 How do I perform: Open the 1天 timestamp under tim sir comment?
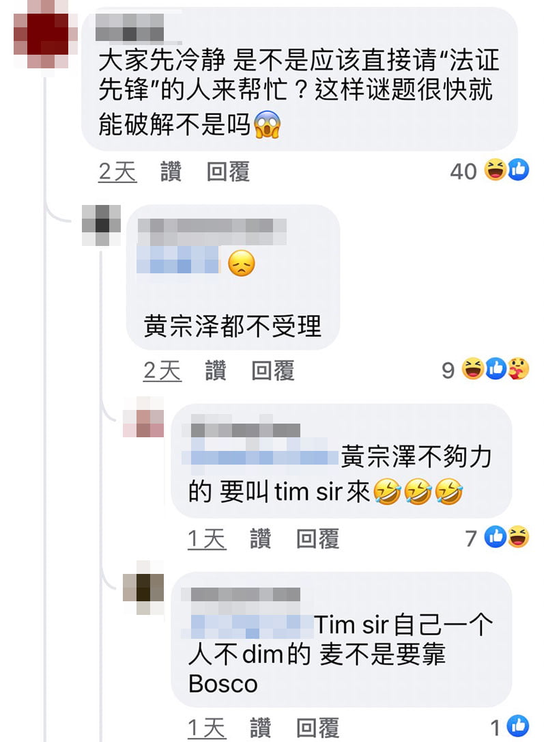click(207, 538)
